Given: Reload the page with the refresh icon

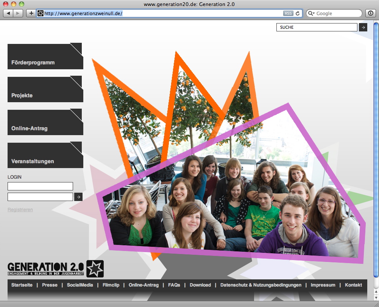Looking at the screenshot, I should pyautogui.click(x=298, y=13).
